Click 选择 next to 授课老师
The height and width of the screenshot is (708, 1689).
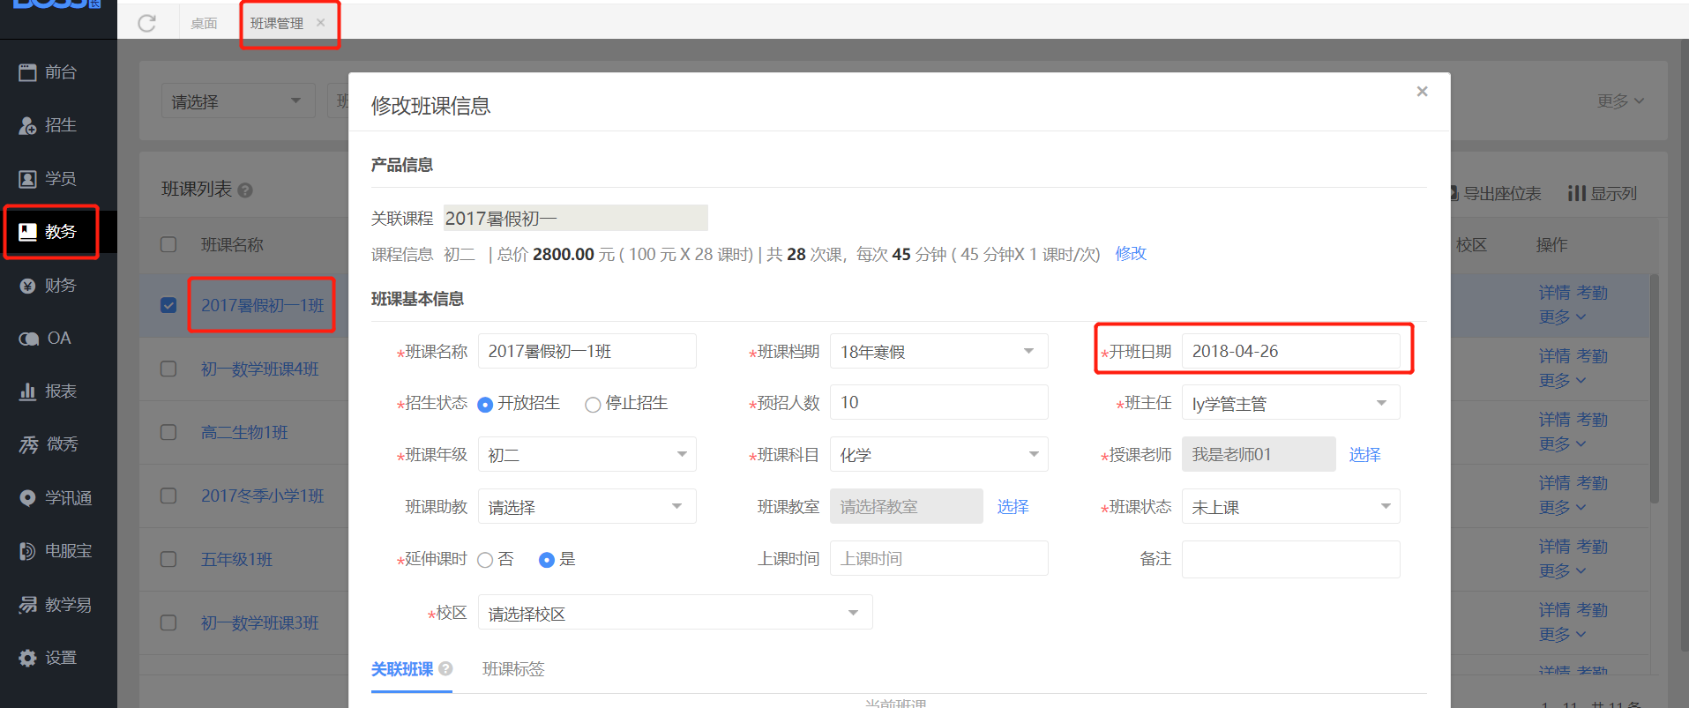click(x=1364, y=454)
